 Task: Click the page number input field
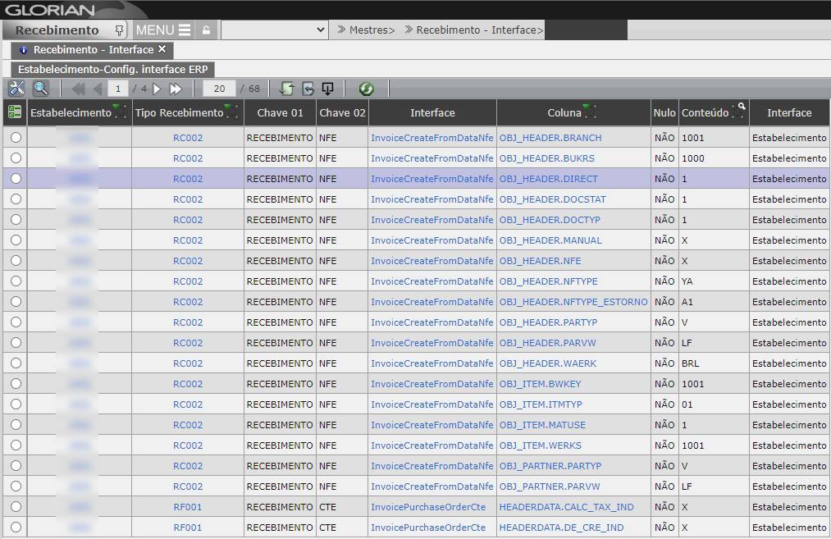tap(118, 89)
